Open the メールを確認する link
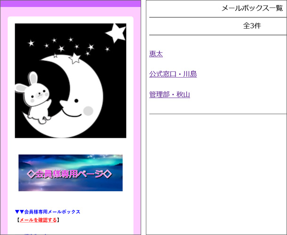 [38, 220]
